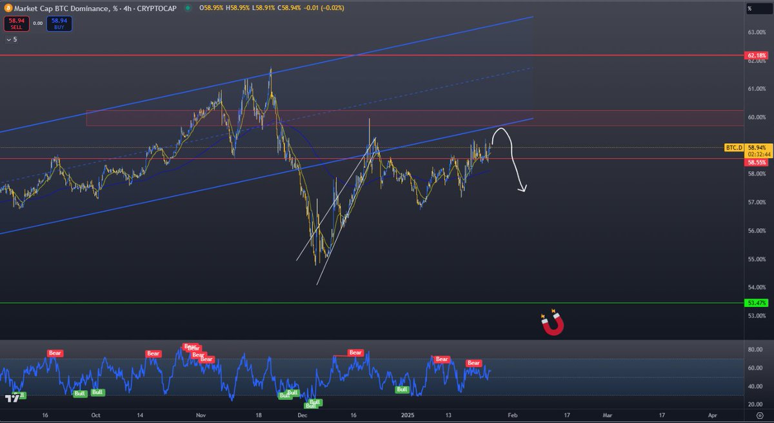This screenshot has height=423, width=774.
Task: Select the magnet sticker on the chart
Action: coord(553,324)
